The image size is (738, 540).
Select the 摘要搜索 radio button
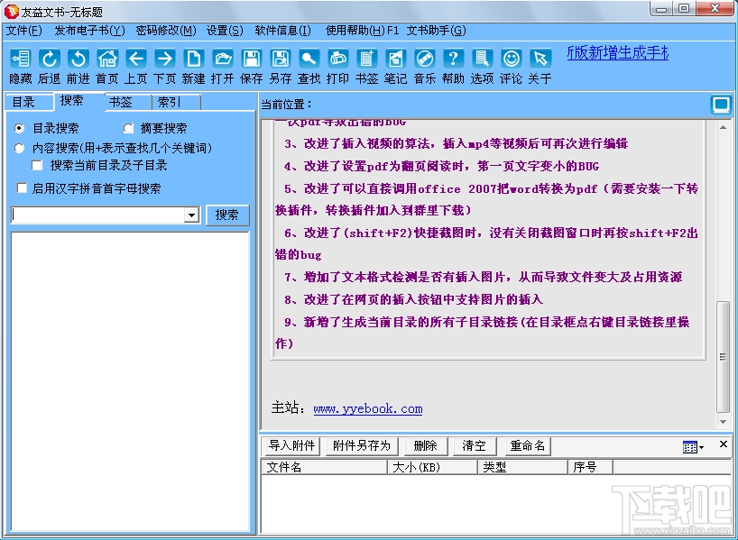pyautogui.click(x=127, y=127)
